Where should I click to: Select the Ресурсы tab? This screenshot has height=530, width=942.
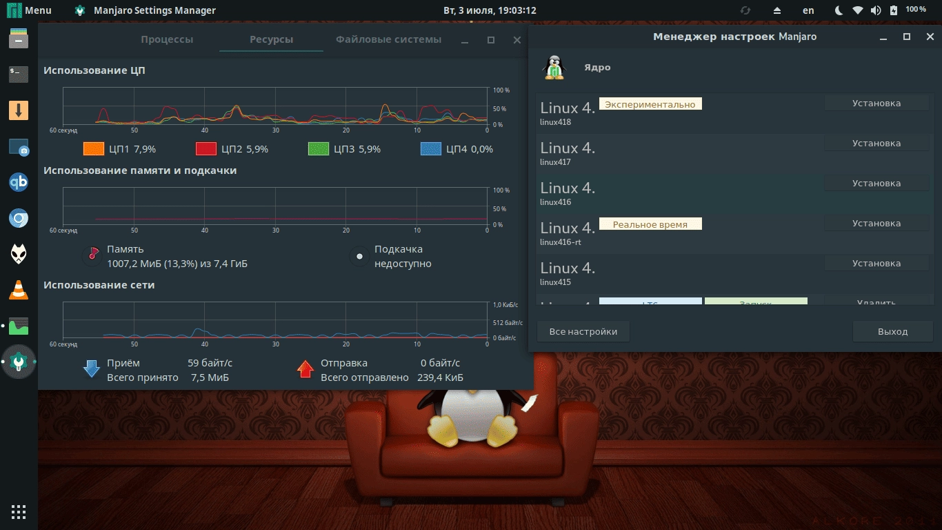coord(271,39)
